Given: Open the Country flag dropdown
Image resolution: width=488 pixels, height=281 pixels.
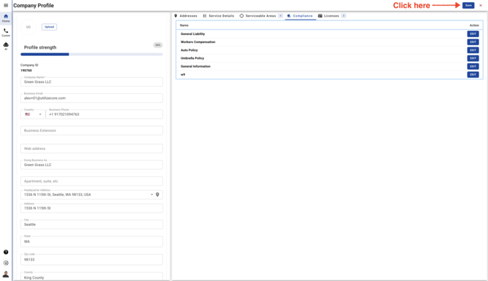Looking at the screenshot, I should click(33, 114).
